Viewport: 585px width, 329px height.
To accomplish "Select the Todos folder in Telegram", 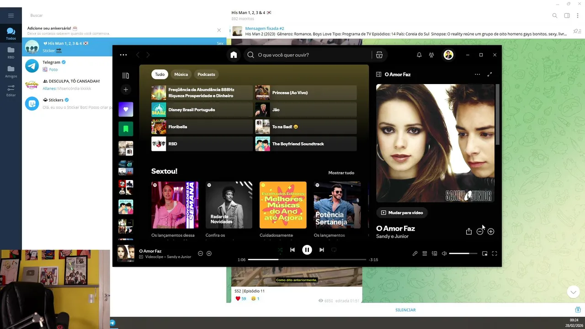I will [x=11, y=34].
